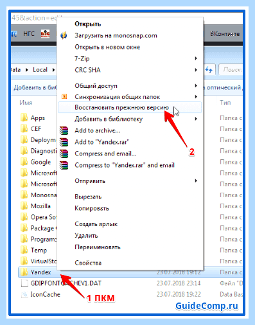Click the ВКонтакте bookmark in browser bar
Screen dimensions: 255x325
pyautogui.click(x=225, y=34)
